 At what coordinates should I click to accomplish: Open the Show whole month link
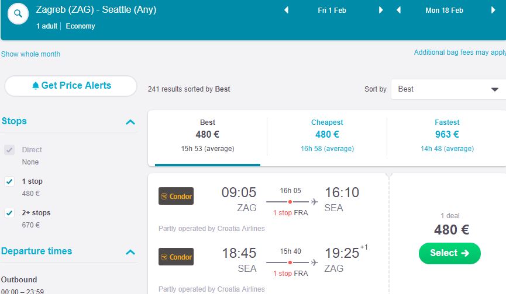pos(30,54)
